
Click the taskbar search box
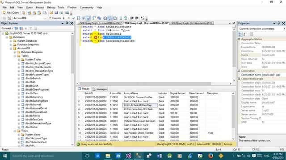46,156
